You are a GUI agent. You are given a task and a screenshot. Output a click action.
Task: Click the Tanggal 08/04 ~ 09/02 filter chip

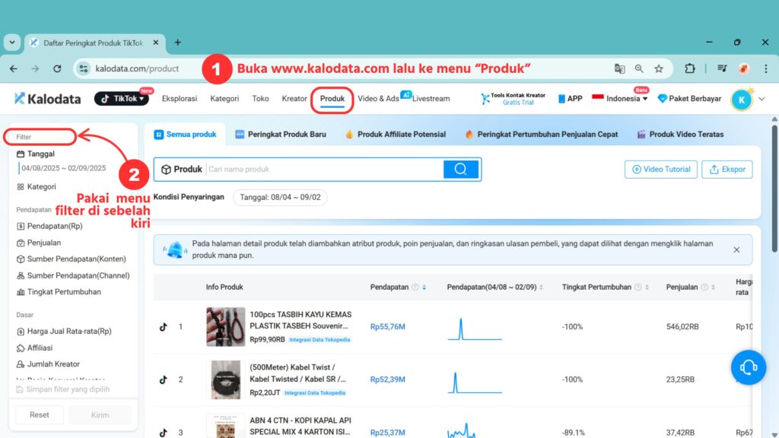tap(280, 197)
